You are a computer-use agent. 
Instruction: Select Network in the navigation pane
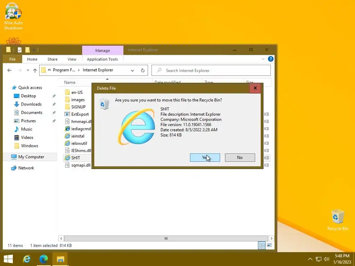[26, 168]
